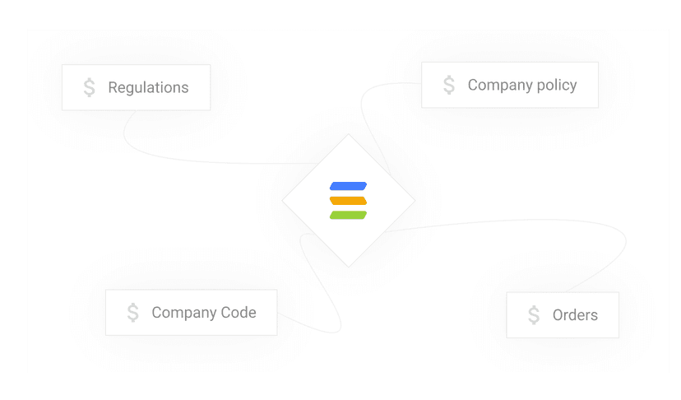Click the orange bar in center logo
681x400 pixels.
349,201
